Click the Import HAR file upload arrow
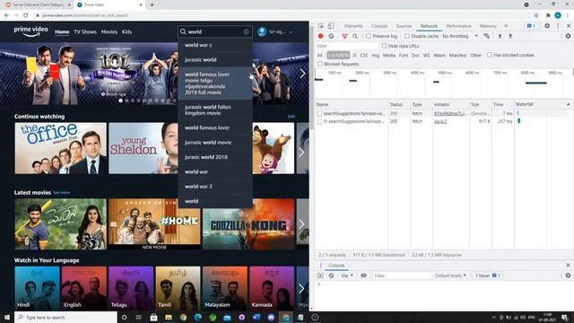Image resolution: width=574 pixels, height=323 pixels. (x=500, y=36)
